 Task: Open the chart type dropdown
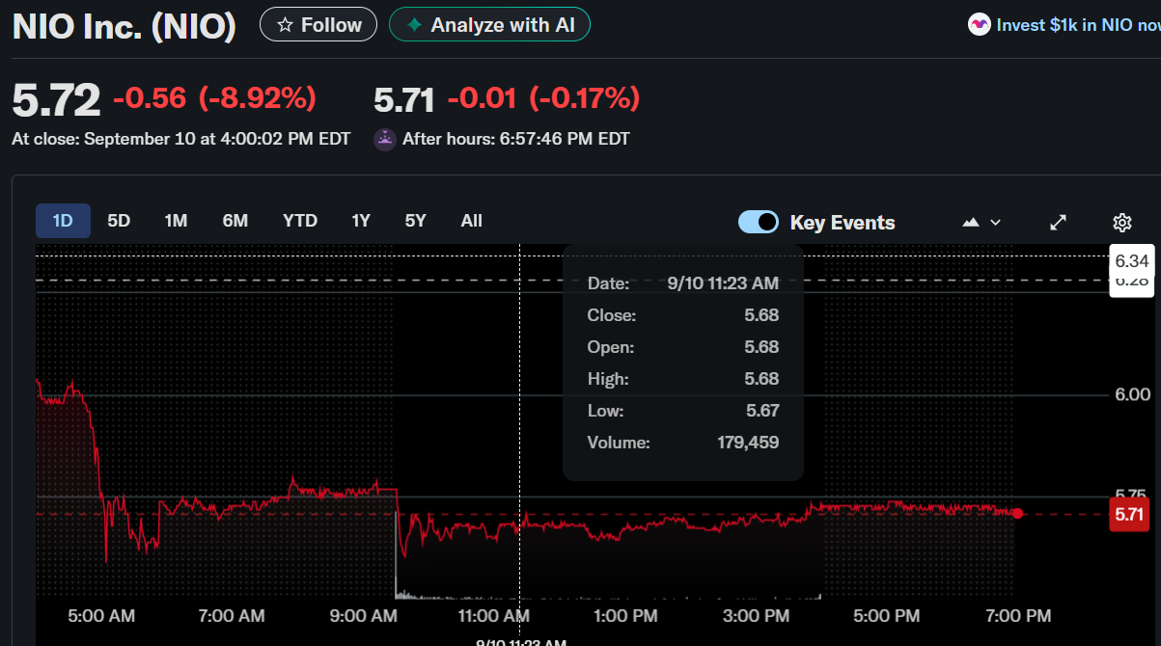pos(981,223)
